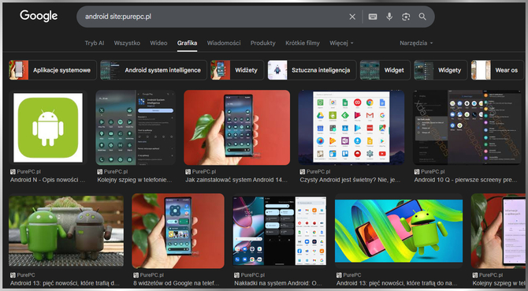Switch to the Wiadomości tab
This screenshot has height=291, width=528.
click(224, 43)
